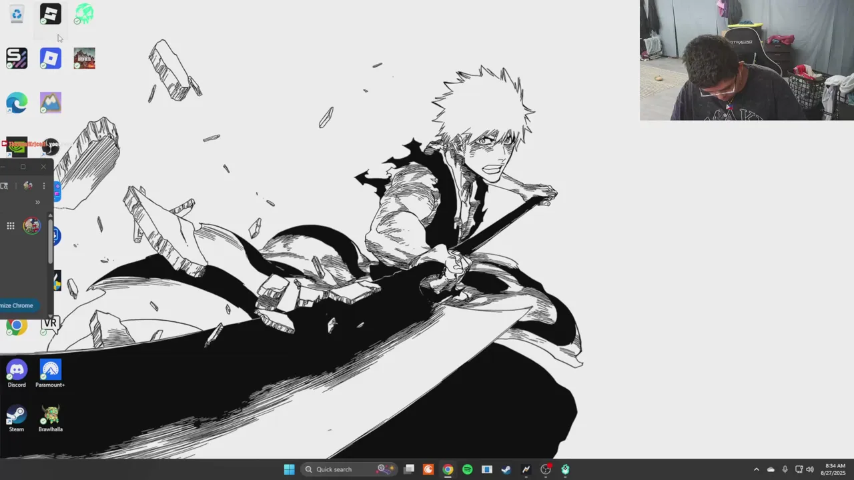Click the Chrome page vertical scrollbar
This screenshot has height=480, width=854.
coord(50,240)
